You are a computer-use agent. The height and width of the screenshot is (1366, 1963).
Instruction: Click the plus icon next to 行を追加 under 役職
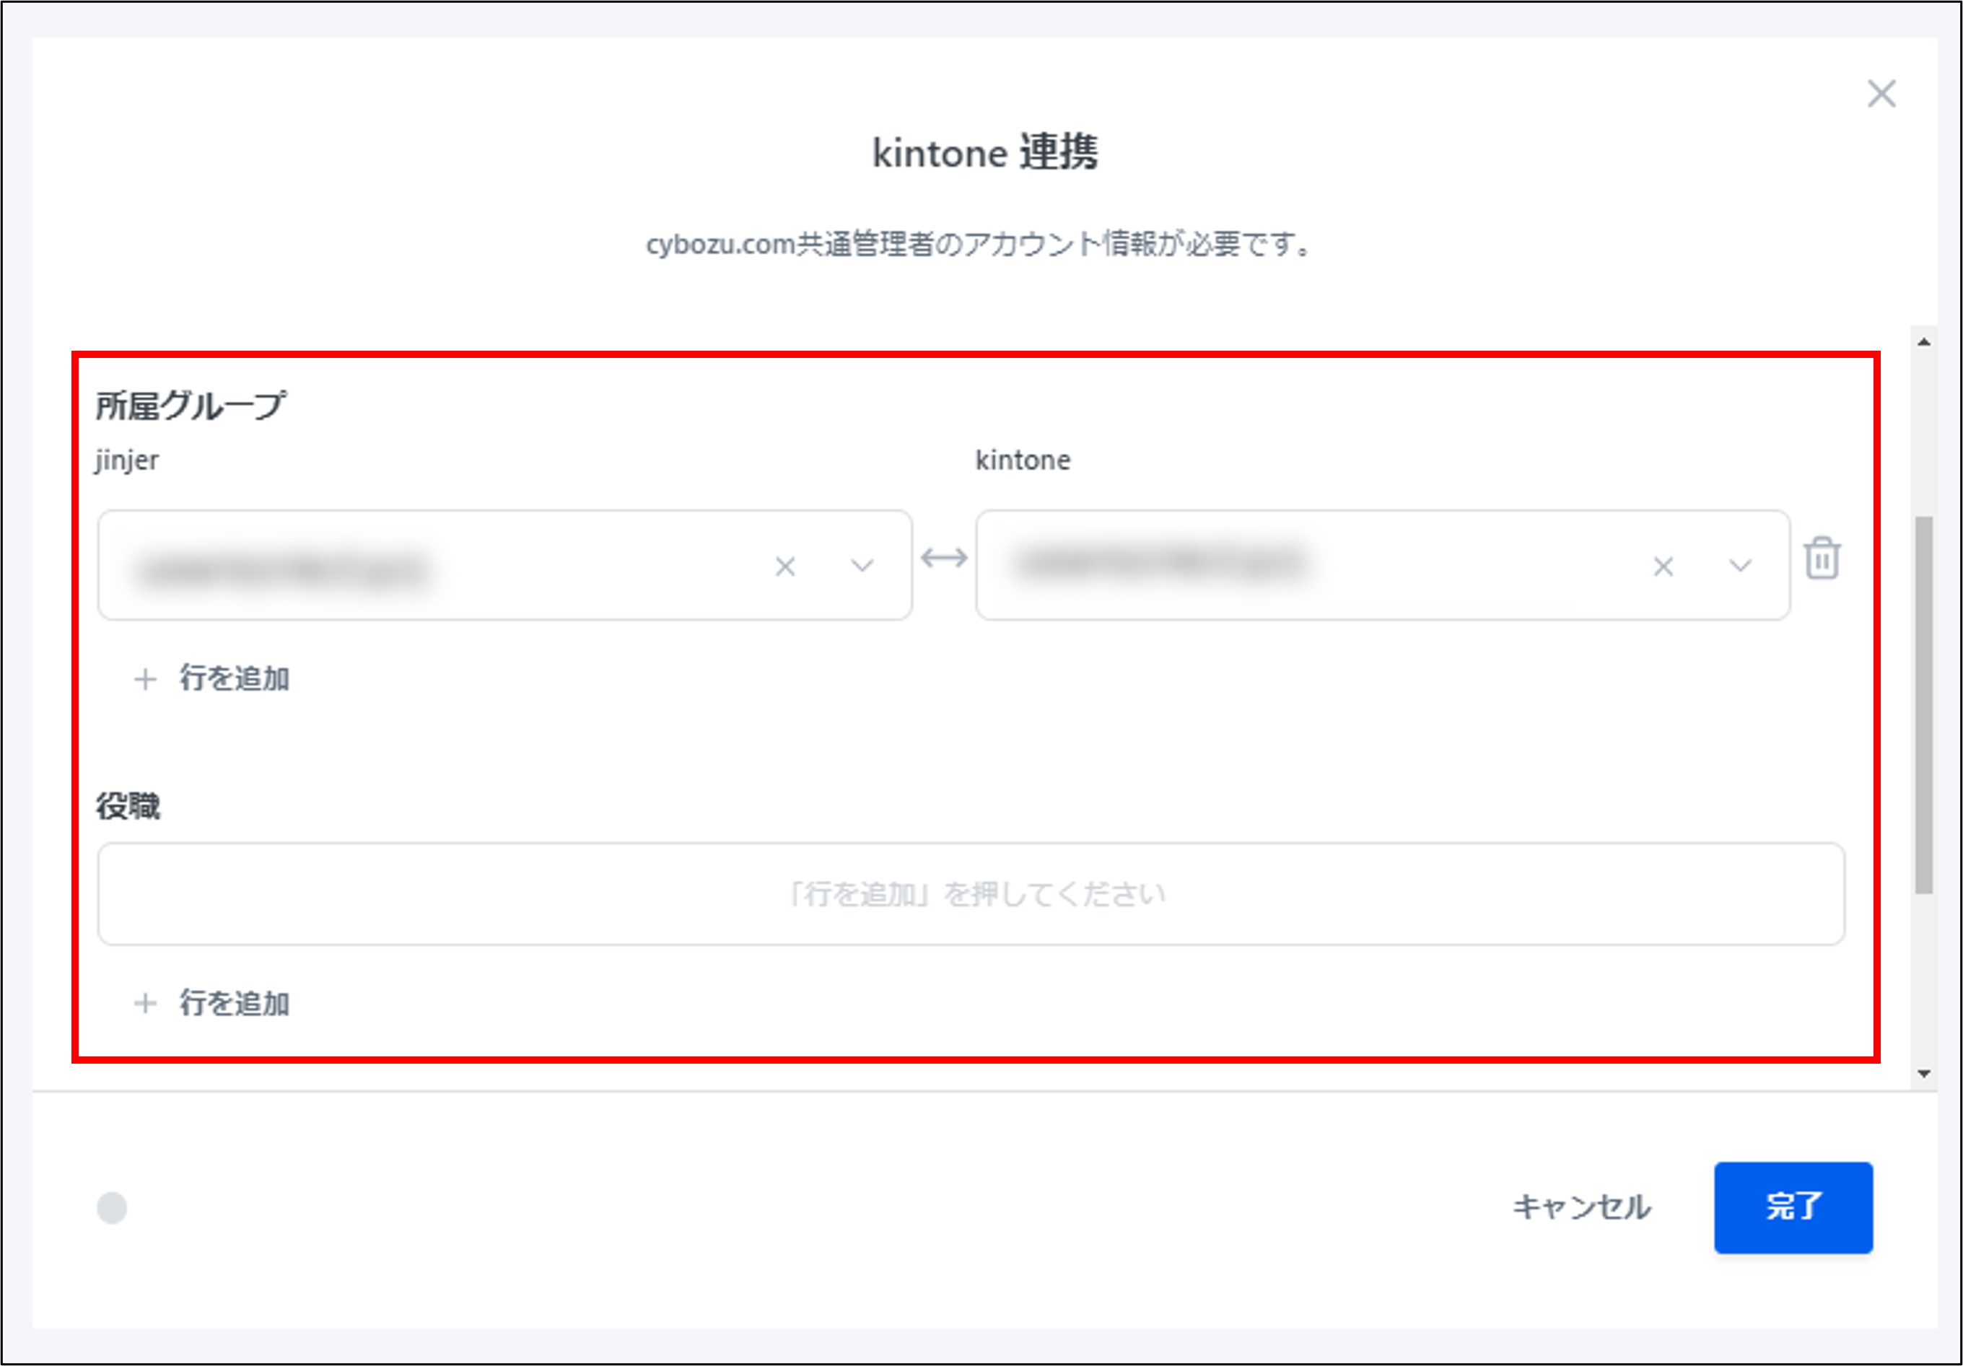[x=145, y=1005]
